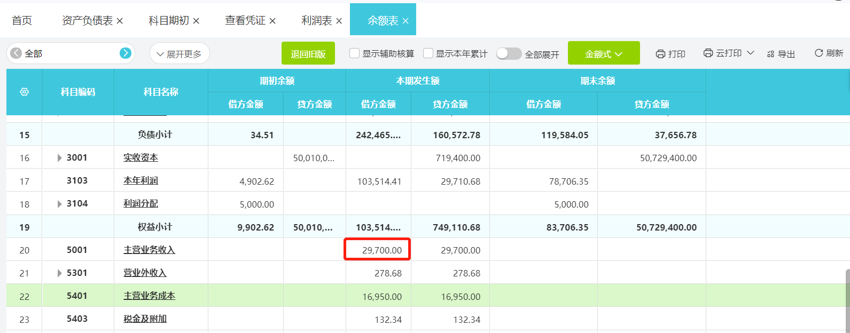Click the refresh icon button
The width and height of the screenshot is (850, 333).
pos(818,53)
